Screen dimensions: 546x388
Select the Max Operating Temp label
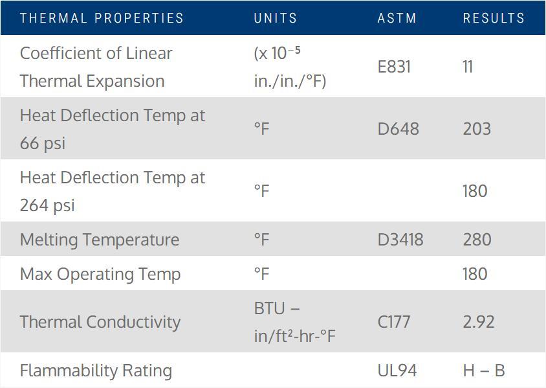100,274
